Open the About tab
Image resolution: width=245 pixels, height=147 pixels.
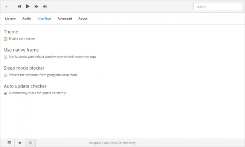(83, 18)
